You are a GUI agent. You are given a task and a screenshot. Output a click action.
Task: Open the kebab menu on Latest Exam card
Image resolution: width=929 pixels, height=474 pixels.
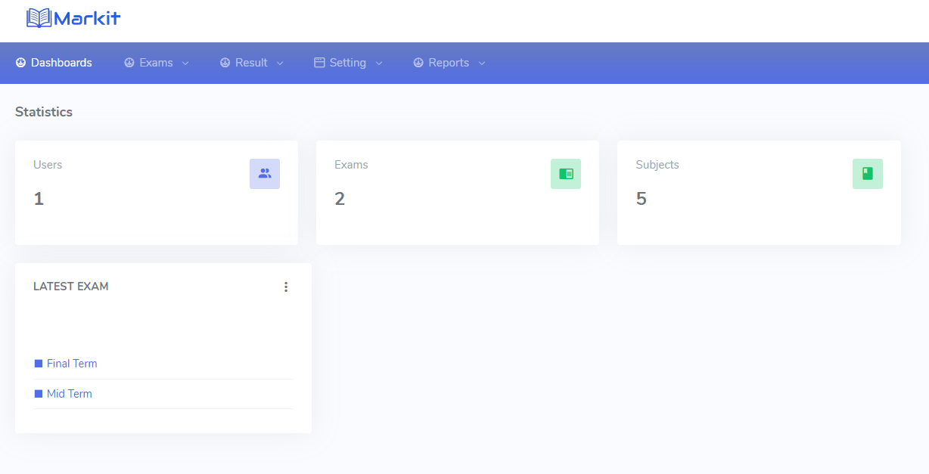(286, 287)
